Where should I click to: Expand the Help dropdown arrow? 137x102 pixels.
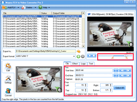pos(49,7)
